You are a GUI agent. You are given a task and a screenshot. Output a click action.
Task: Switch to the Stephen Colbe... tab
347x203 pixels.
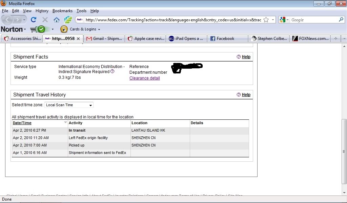pos(269,39)
